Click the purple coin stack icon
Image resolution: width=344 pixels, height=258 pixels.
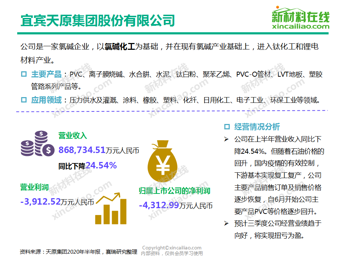click(x=37, y=143)
